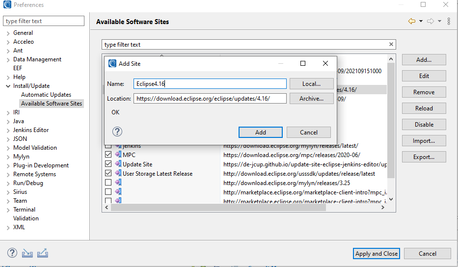Select Available Software Sites tree item
This screenshot has width=458, height=267.
point(52,104)
